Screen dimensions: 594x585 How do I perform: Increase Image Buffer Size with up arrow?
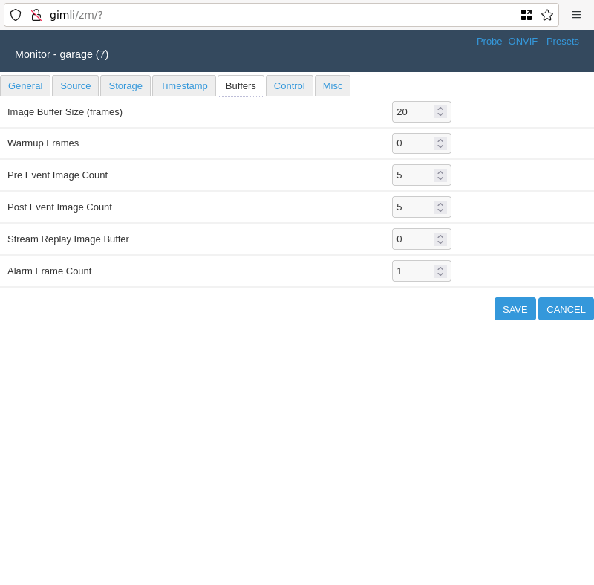tap(440, 109)
